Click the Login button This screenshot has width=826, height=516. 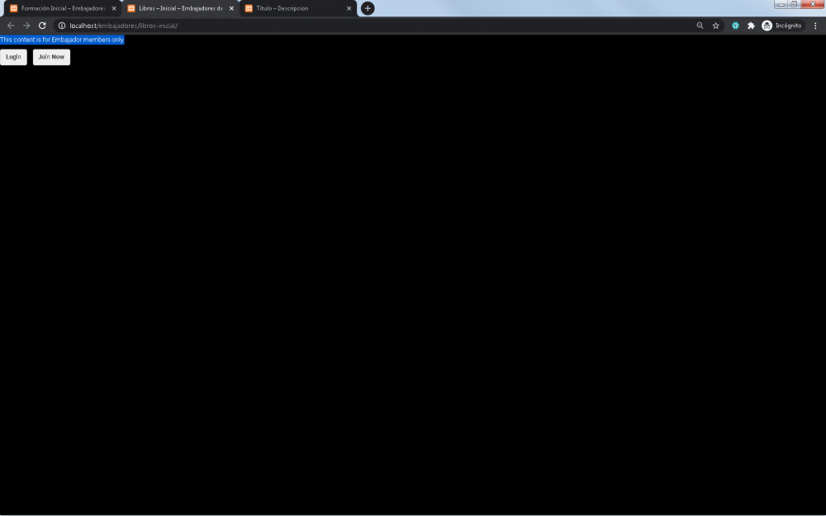[x=13, y=57]
